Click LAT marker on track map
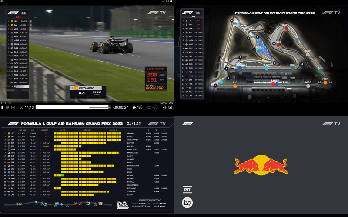Viewport: 348px width, 217px height. [267, 69]
